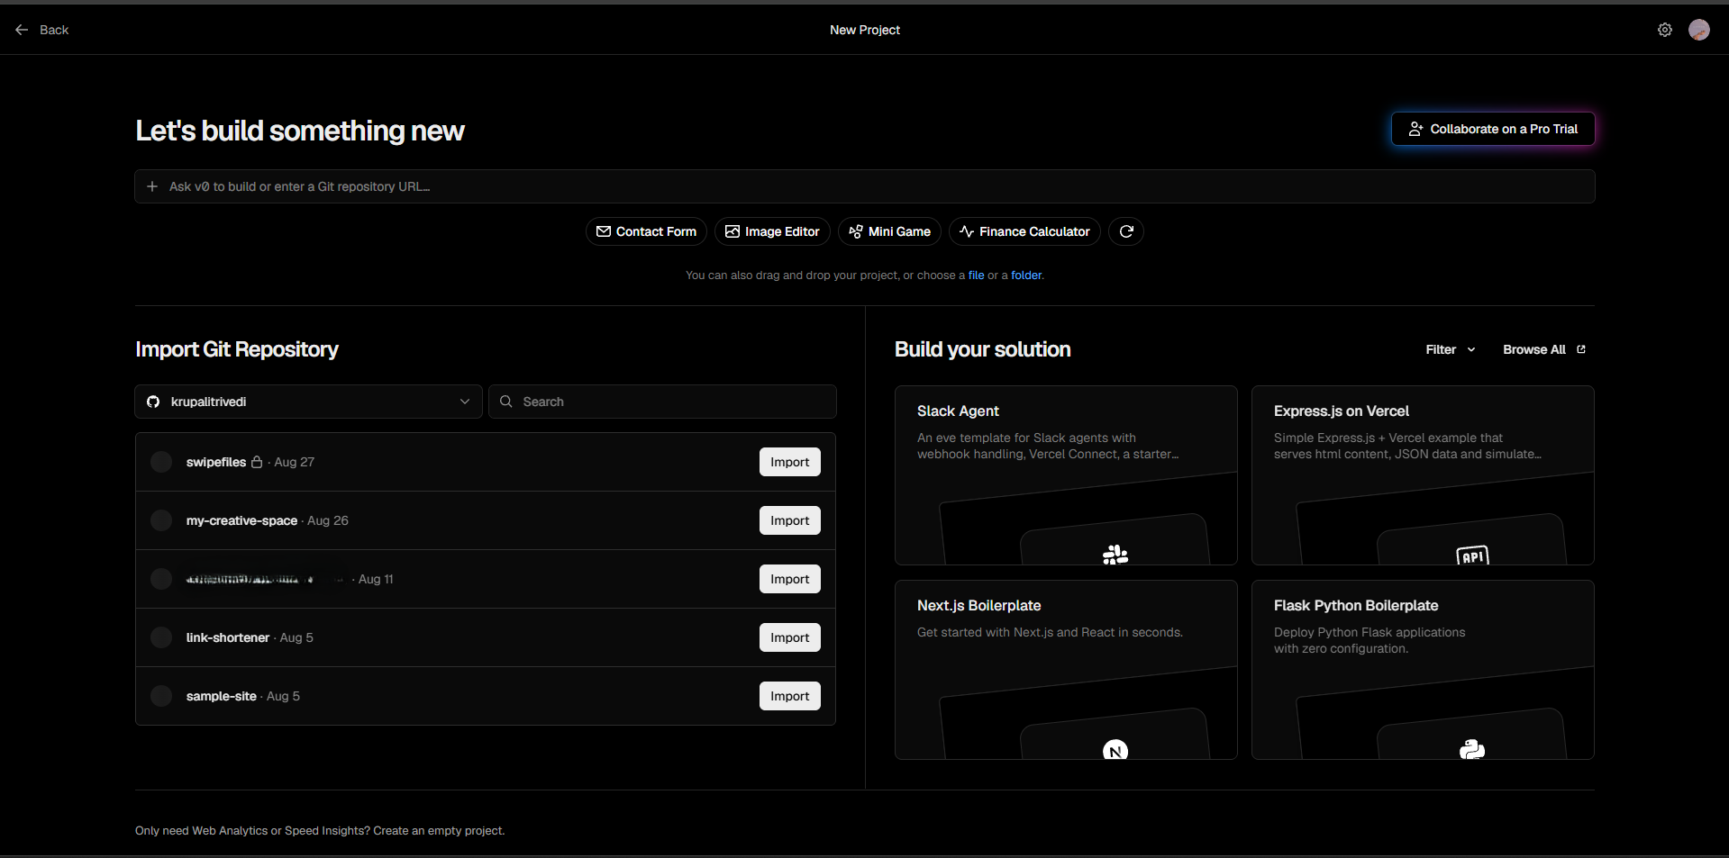
Task: Click the file link
Action: coord(976,275)
